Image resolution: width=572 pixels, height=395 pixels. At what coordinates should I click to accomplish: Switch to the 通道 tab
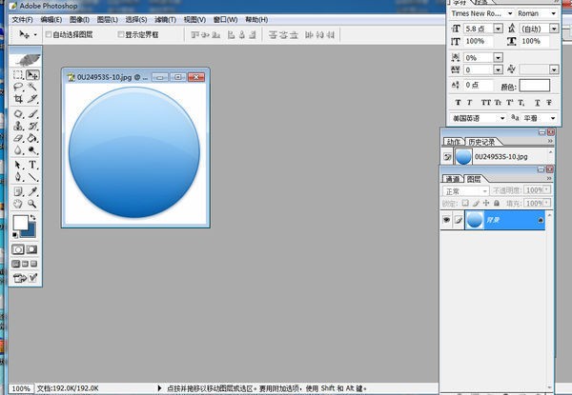pyautogui.click(x=452, y=178)
